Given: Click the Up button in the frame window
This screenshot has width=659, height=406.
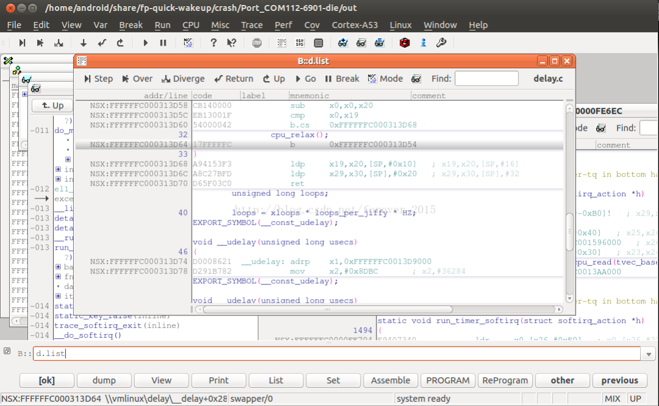Looking at the screenshot, I should (52, 106).
